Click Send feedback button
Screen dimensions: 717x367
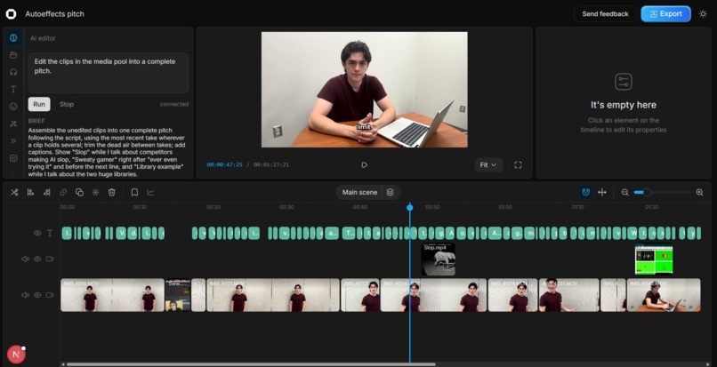click(605, 13)
